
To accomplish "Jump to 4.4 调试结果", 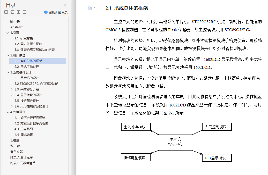I will click(24, 135).
